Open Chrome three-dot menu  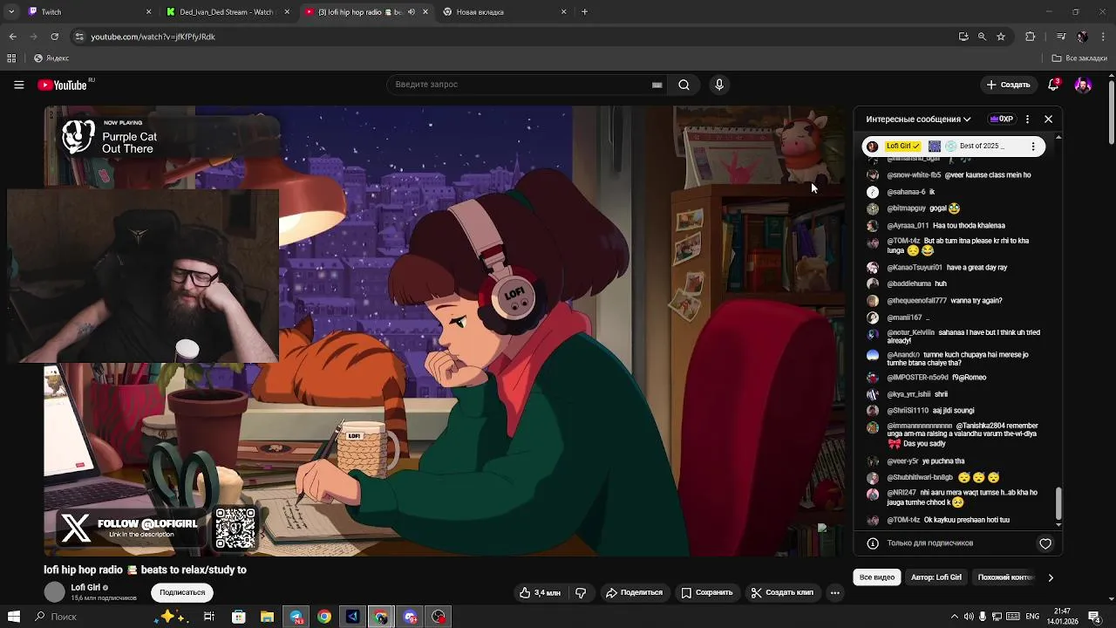pos(1104,37)
